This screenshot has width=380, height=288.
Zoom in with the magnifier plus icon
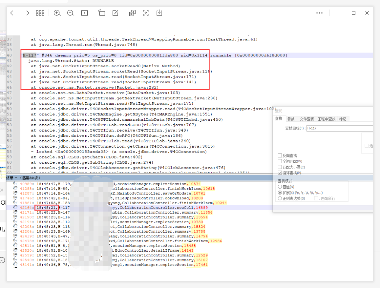point(57,13)
